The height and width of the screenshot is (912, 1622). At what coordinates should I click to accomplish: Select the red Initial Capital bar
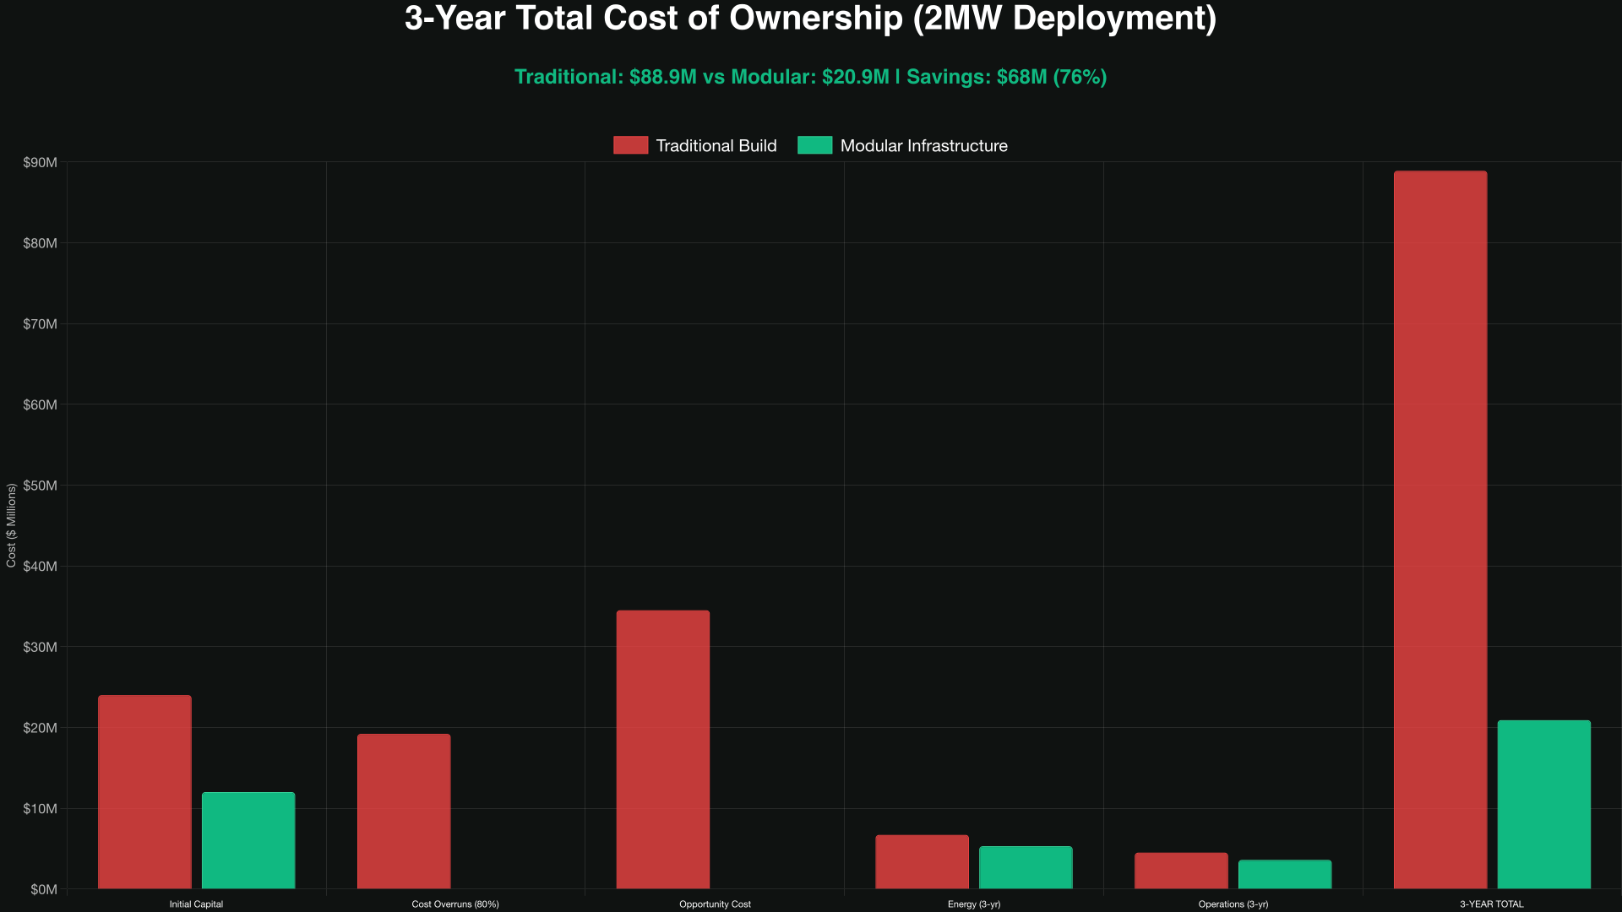[144, 792]
